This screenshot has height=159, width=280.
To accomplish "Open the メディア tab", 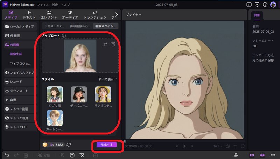I will pos(11,15).
